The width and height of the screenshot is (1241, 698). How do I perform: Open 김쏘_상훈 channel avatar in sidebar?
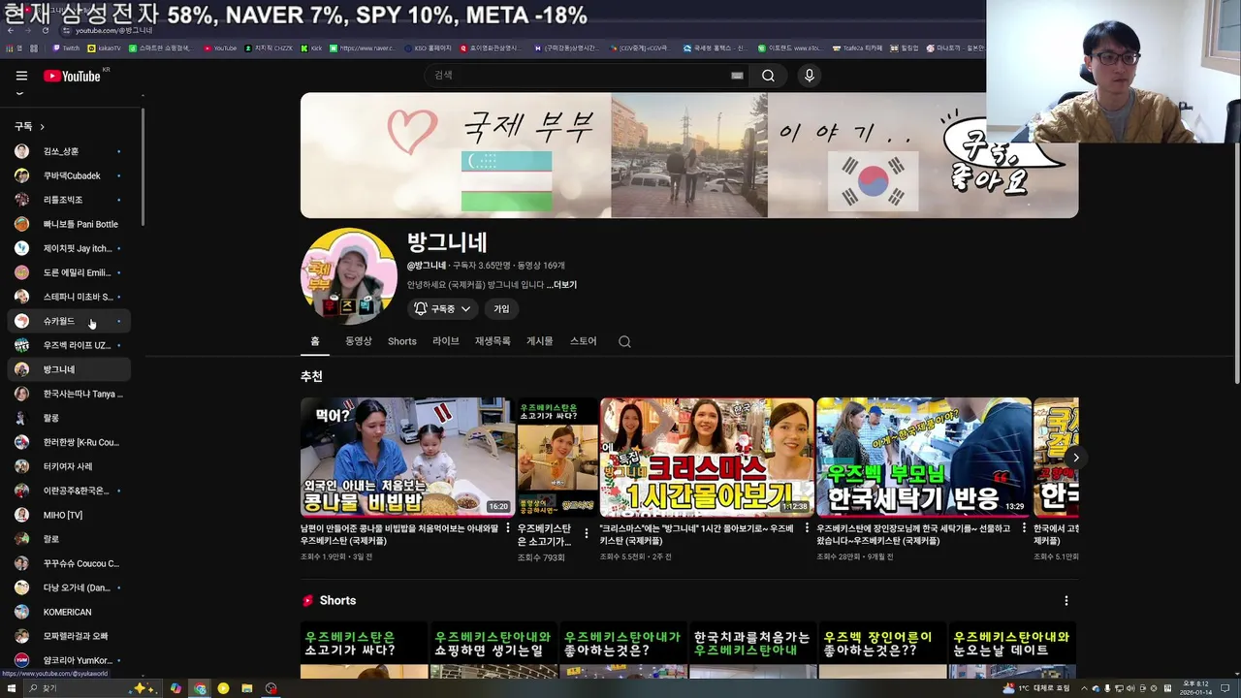click(x=21, y=151)
